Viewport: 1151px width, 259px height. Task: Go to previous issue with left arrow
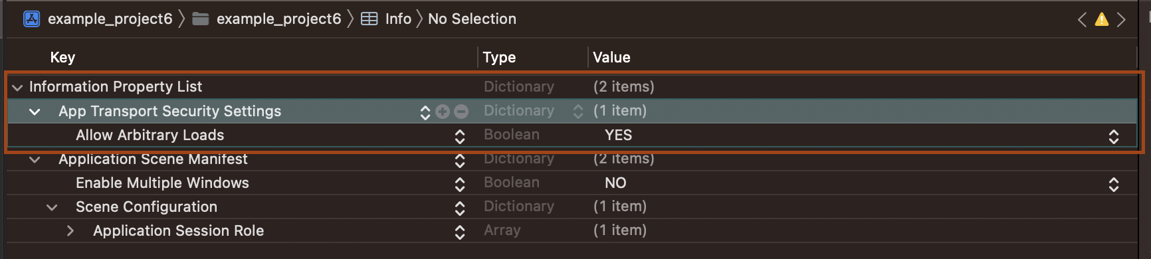coord(1082,19)
